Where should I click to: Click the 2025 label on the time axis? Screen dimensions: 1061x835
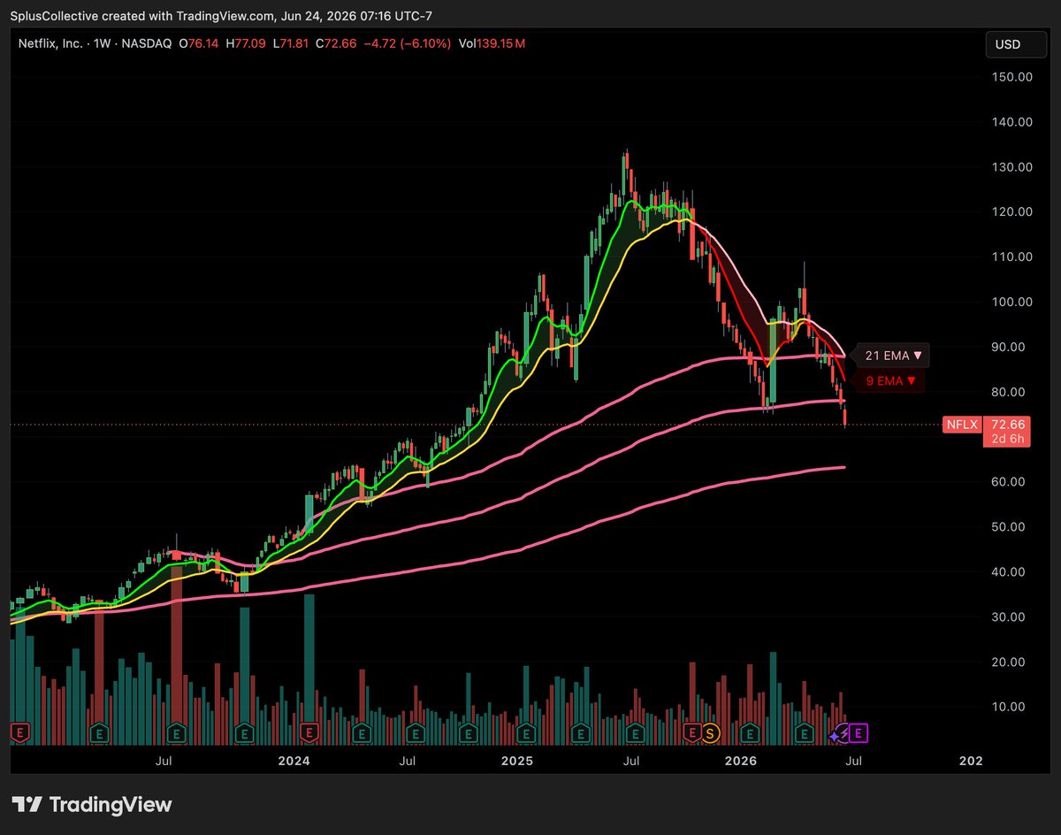pos(517,761)
